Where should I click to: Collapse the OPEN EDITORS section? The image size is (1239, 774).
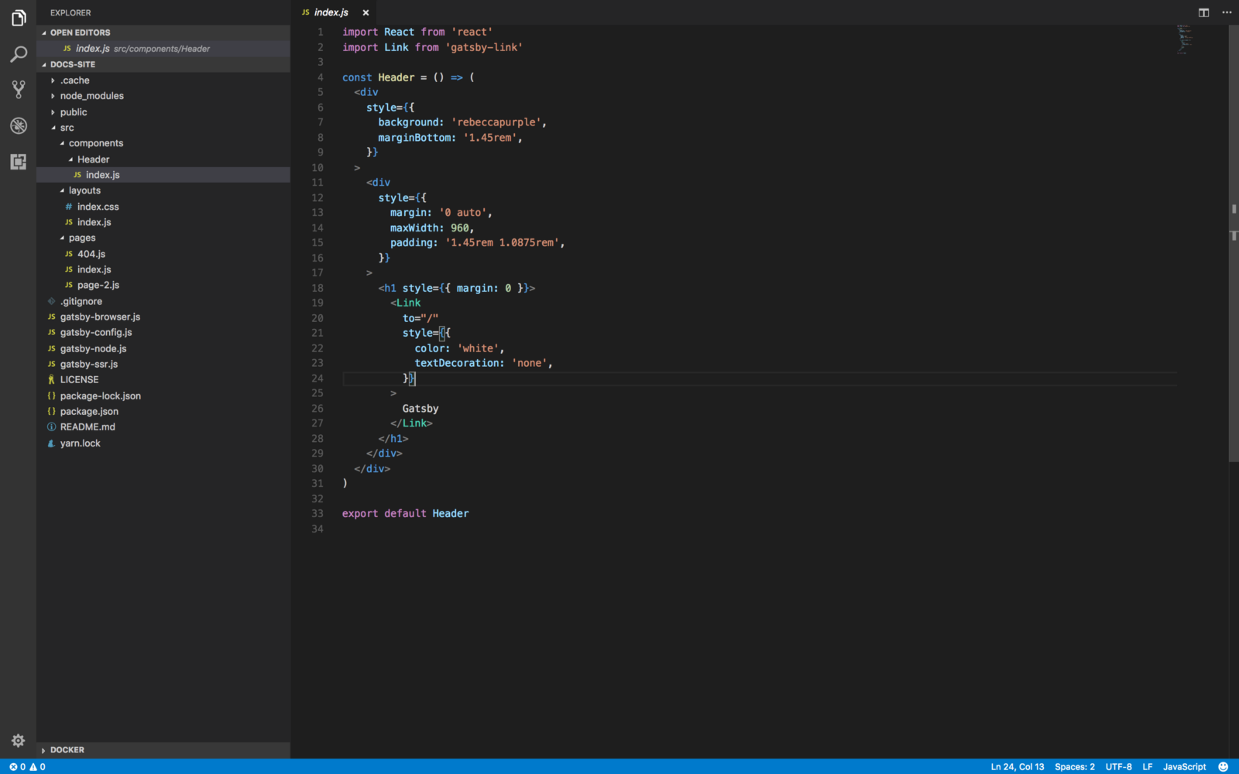click(x=80, y=33)
